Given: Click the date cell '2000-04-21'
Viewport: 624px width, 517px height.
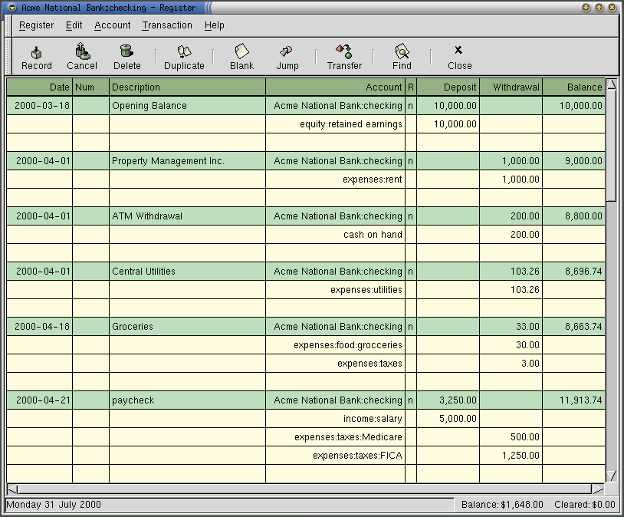Looking at the screenshot, I should coord(39,400).
